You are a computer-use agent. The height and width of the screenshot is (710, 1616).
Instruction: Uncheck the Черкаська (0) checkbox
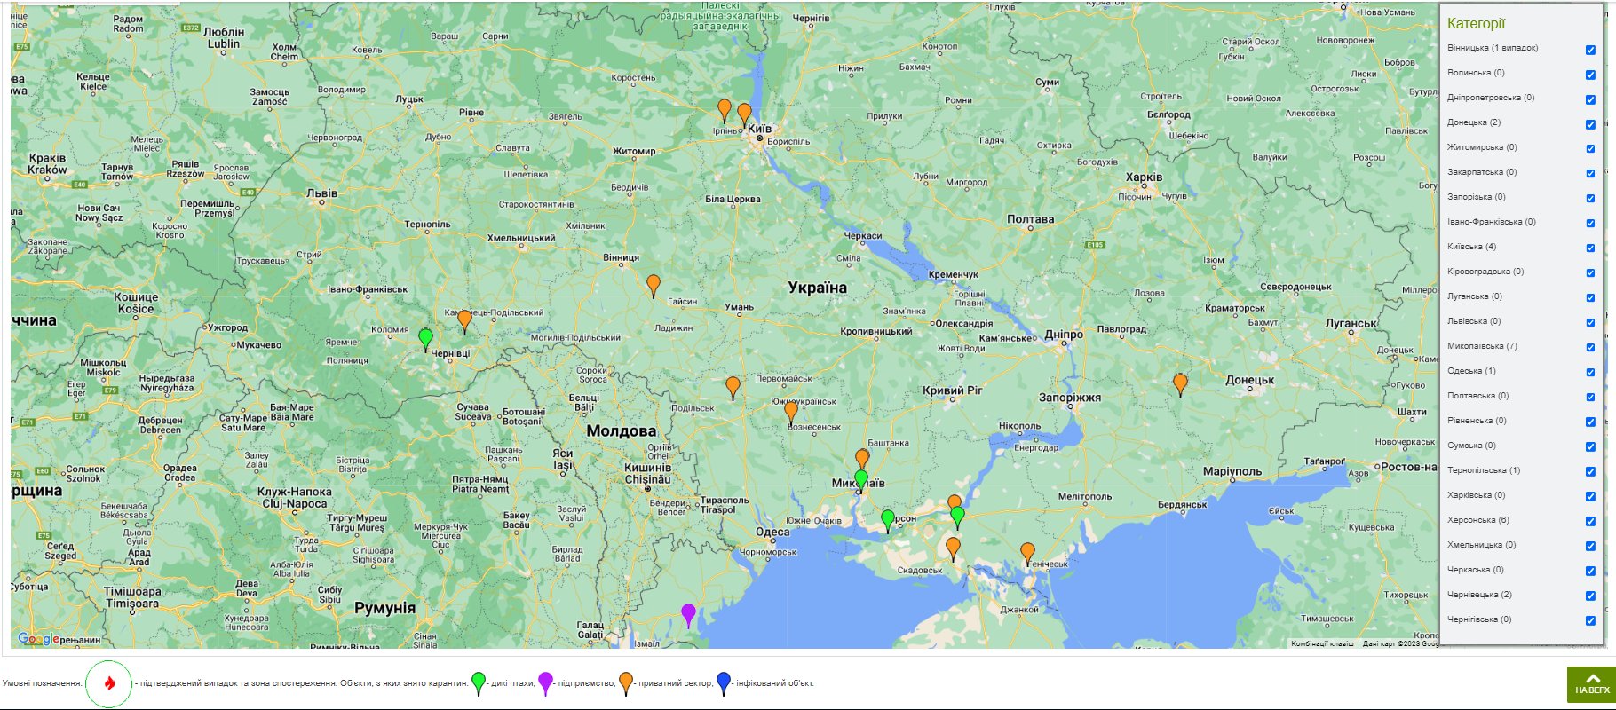1590,572
